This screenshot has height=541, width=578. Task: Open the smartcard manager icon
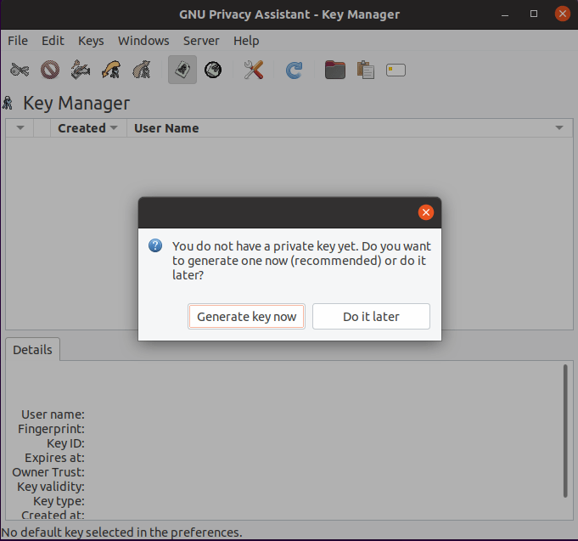click(x=396, y=70)
